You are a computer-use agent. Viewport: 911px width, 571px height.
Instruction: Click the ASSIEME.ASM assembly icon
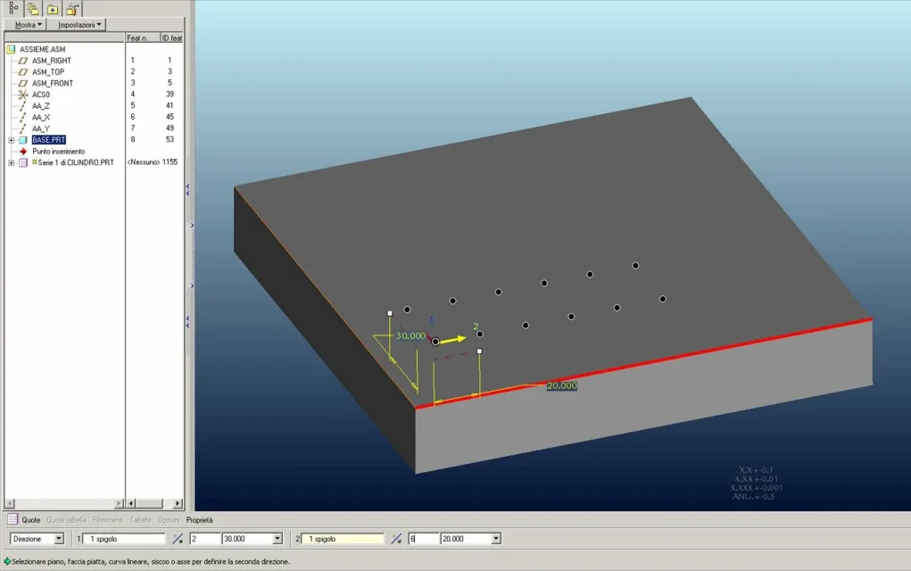click(x=11, y=49)
